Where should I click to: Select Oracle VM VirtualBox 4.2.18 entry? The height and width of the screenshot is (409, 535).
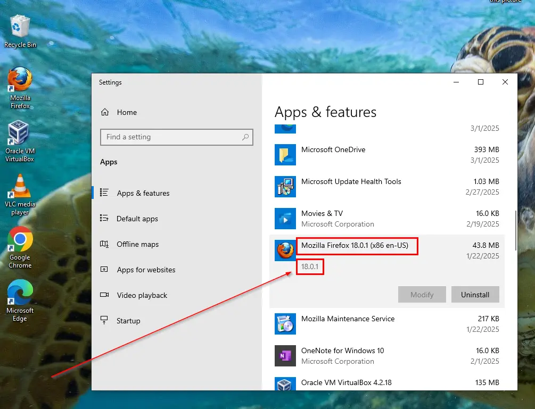(x=387, y=382)
